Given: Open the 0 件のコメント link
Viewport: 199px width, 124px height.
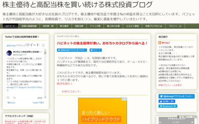Looking at the screenshot, I should point(71,91).
